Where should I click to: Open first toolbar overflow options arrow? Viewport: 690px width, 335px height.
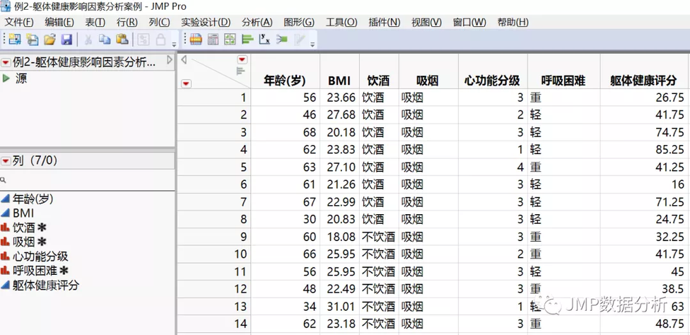click(x=174, y=44)
